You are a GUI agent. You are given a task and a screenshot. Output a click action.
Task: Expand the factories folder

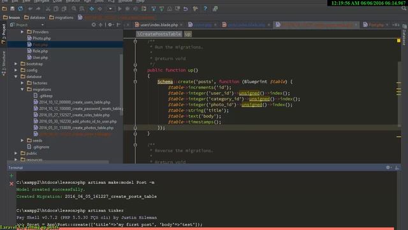(22, 83)
